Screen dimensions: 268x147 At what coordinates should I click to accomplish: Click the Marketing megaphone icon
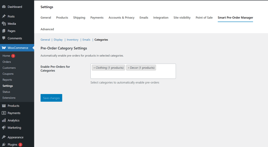(x=4, y=128)
